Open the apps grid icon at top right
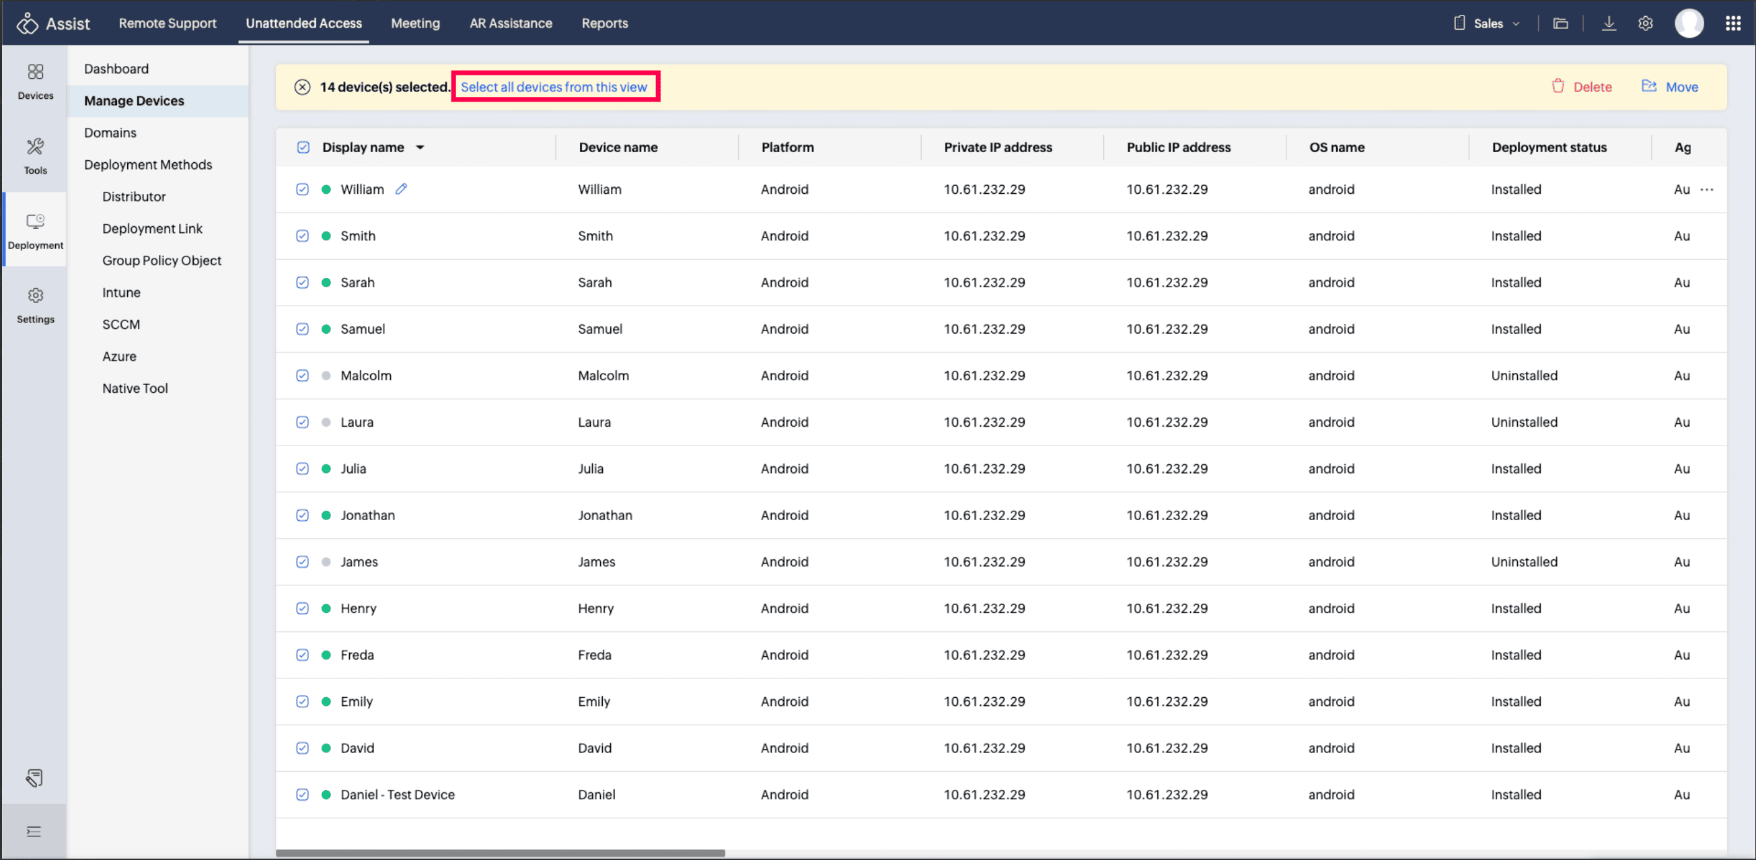The width and height of the screenshot is (1756, 860). (x=1732, y=23)
